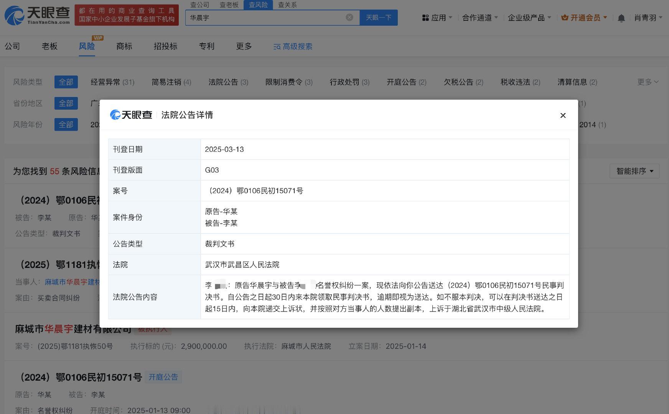
Task: Filter by 税收违法 (2)
Action: coord(520,82)
